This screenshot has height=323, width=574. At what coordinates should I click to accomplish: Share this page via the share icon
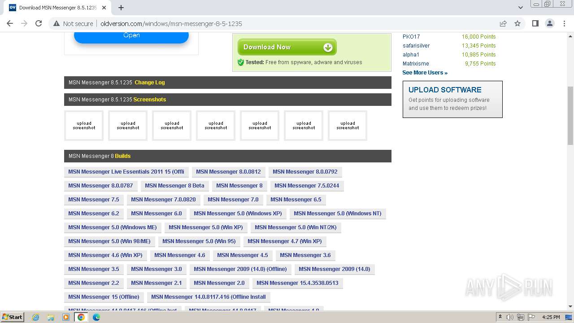(x=503, y=23)
